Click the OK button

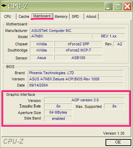118,142
